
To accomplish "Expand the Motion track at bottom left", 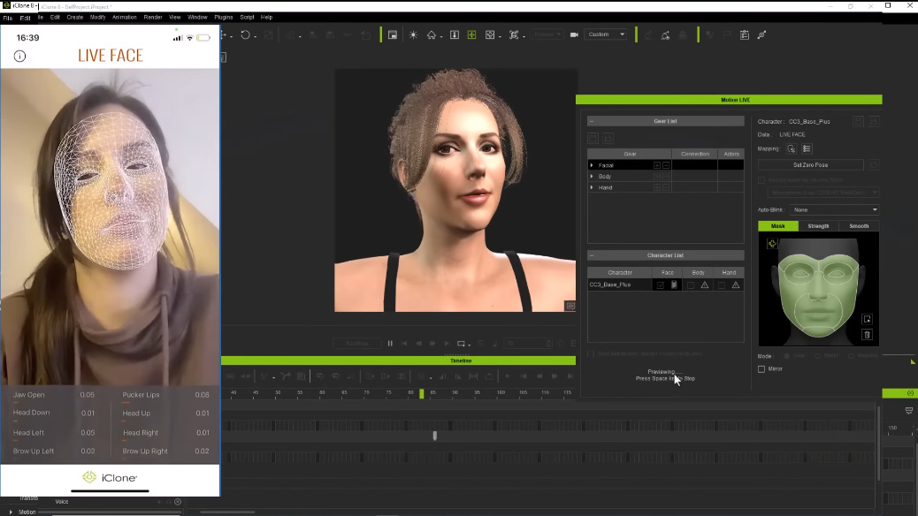I will (x=11, y=512).
